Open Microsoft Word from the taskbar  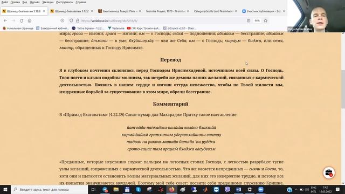[238, 189]
